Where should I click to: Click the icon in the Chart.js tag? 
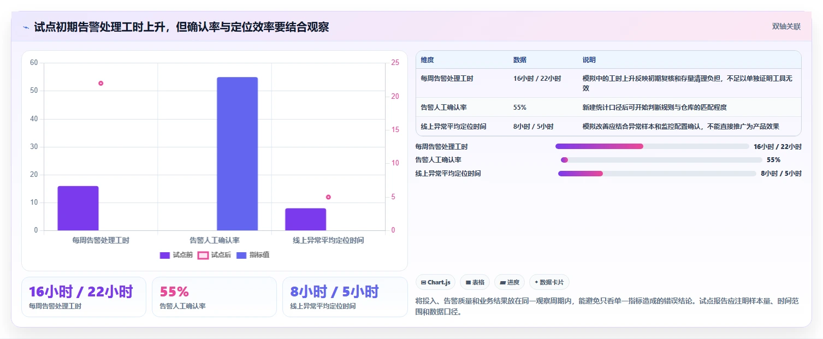(x=423, y=283)
